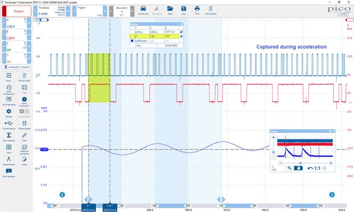Open the Serial decoding tool
The height and width of the screenshot is (212, 354).
pos(9,101)
